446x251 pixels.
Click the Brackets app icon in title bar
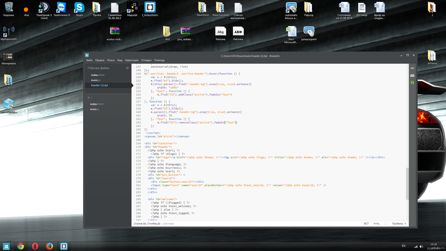click(x=87, y=55)
